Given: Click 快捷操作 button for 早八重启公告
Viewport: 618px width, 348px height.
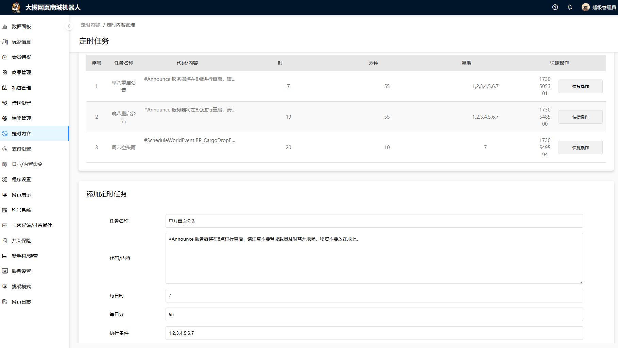Looking at the screenshot, I should pyautogui.click(x=580, y=86).
